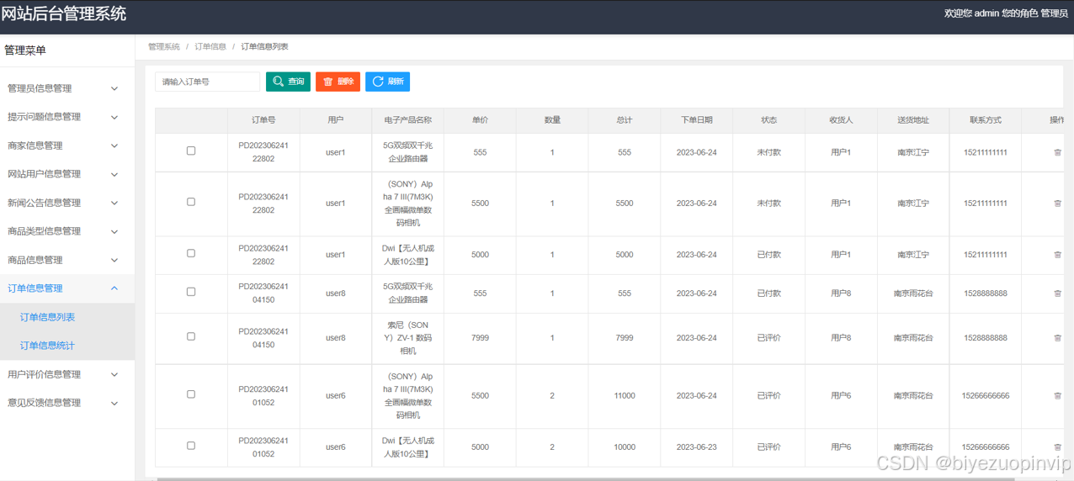Expand 商家信息管理 chevron
Viewport: 1074px width, 481px height.
114,145
